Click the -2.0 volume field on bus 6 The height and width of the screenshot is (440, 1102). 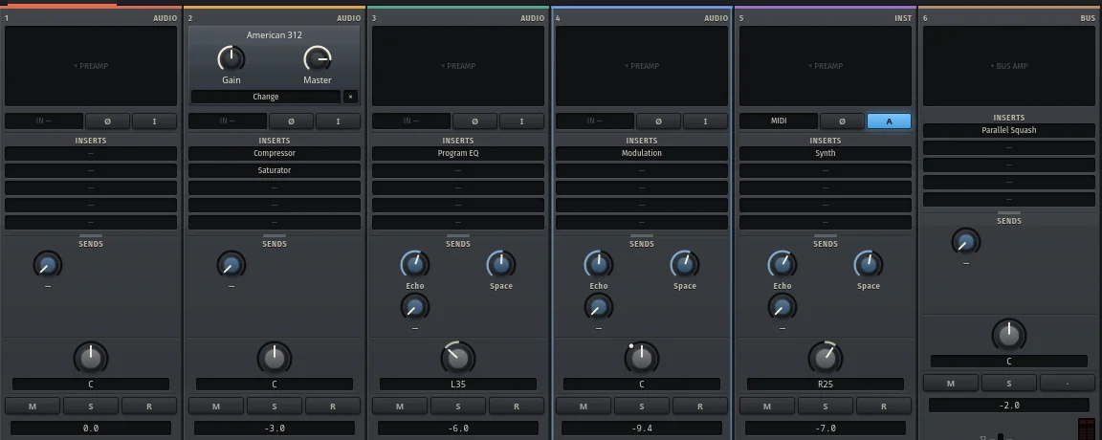click(x=1009, y=405)
